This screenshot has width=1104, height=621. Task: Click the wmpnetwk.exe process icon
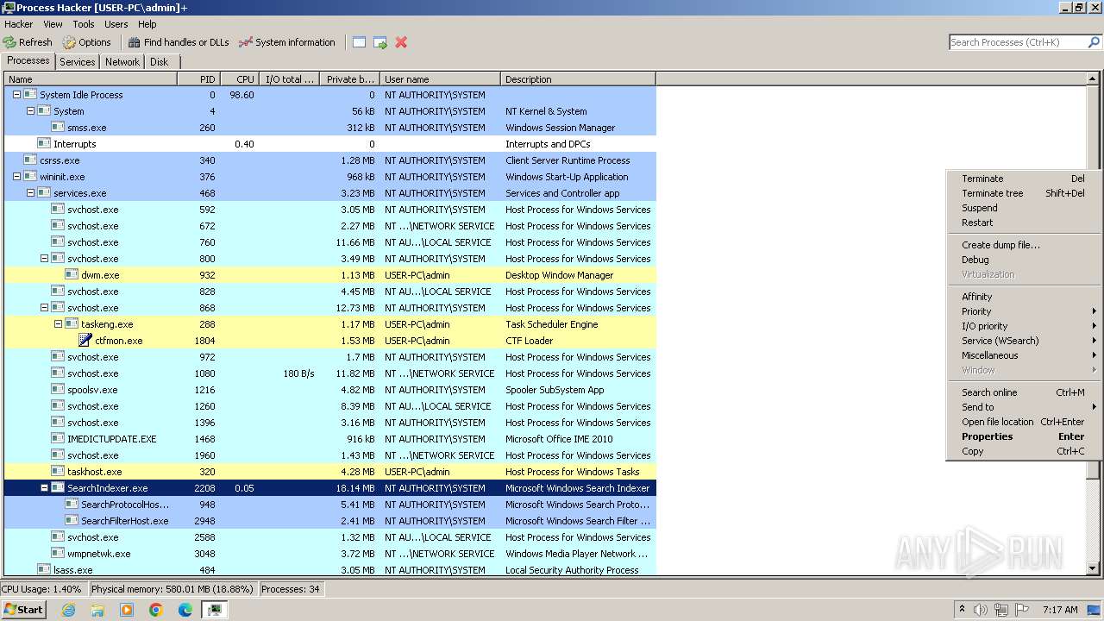point(58,554)
